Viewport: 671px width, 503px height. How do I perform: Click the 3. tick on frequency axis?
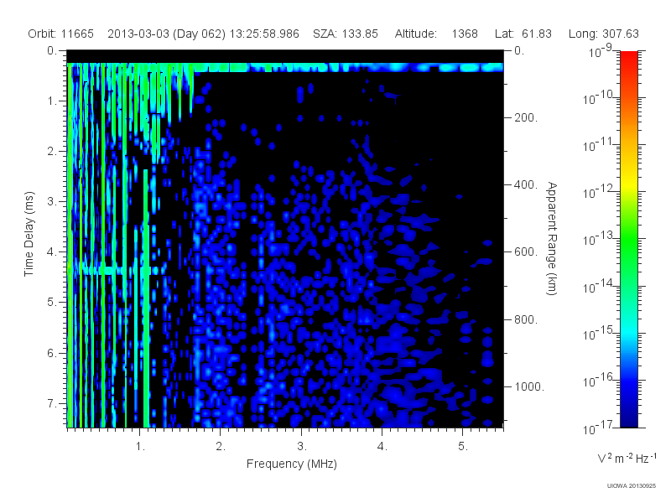pyautogui.click(x=302, y=446)
